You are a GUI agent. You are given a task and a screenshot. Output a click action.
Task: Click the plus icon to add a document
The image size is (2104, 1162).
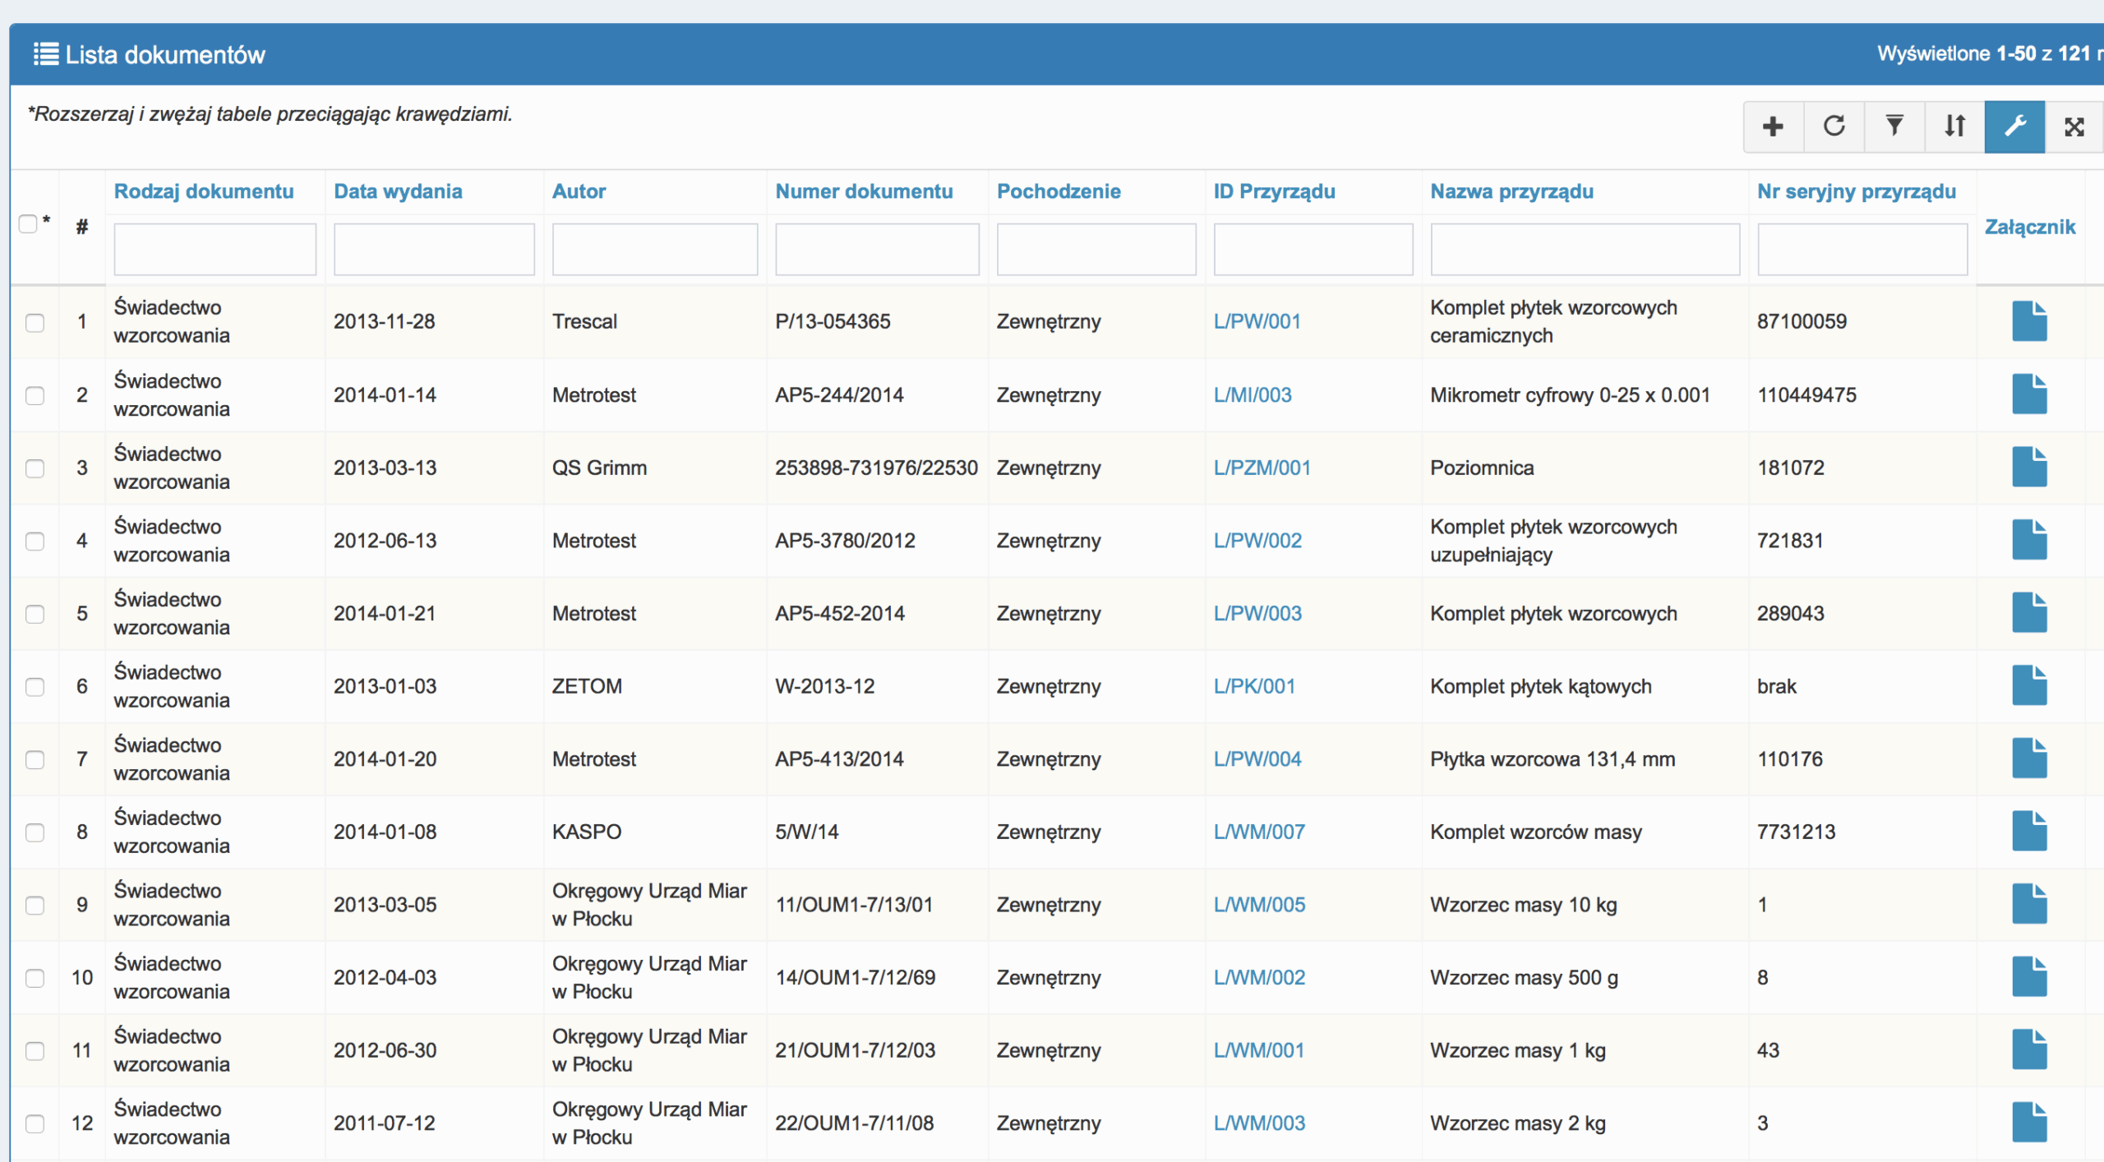click(x=1773, y=127)
